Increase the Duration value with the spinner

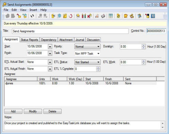143,45
